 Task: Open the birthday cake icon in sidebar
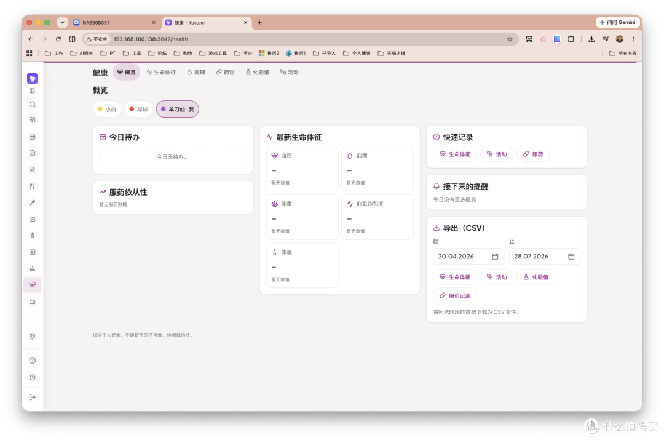coord(32,268)
